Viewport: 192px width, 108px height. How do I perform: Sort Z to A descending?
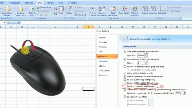click(x=55, y=13)
